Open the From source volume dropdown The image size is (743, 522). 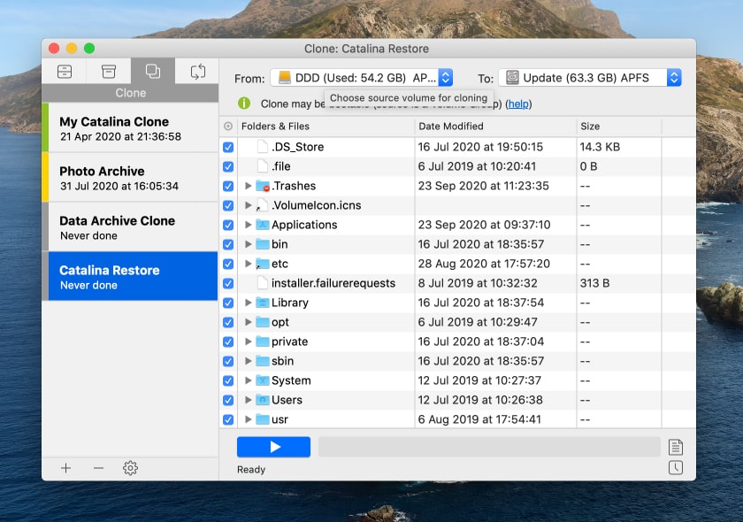click(x=362, y=77)
